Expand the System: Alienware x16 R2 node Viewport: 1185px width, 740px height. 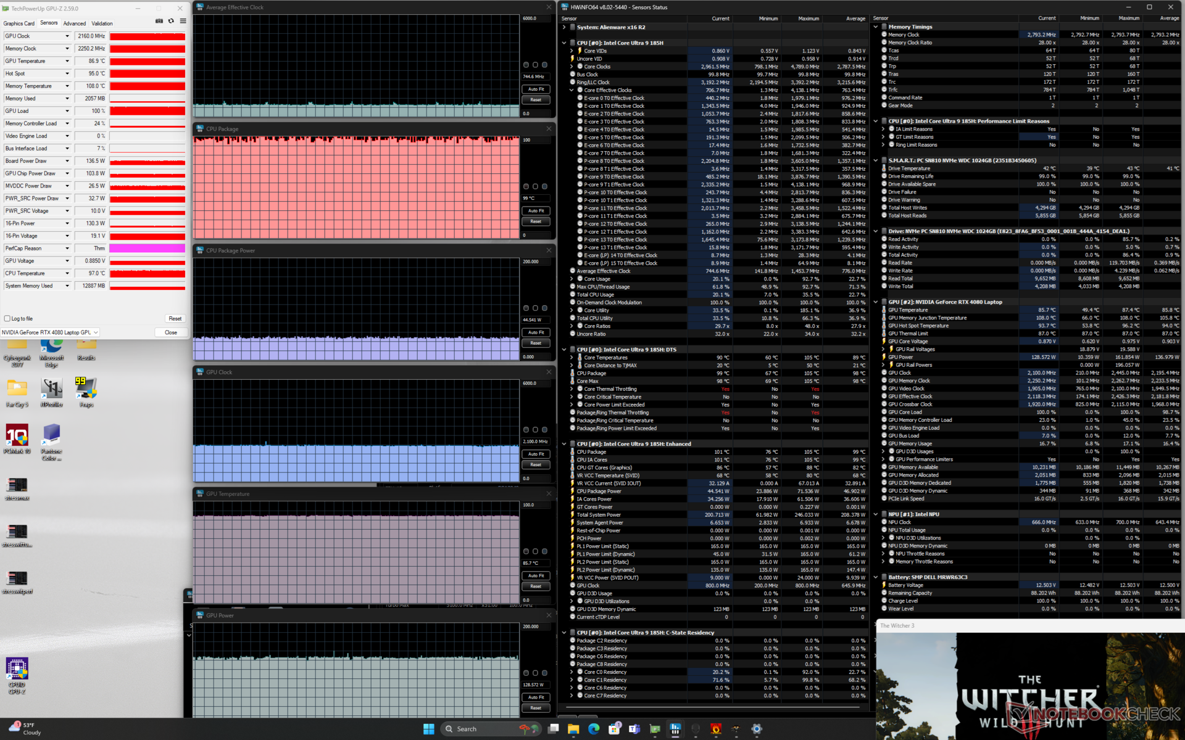(564, 27)
